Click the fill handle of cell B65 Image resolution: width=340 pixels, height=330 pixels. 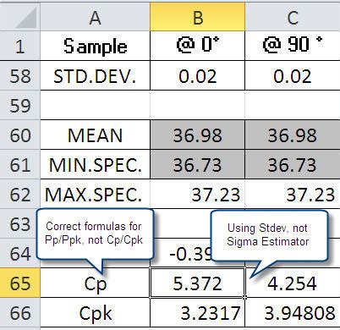point(244,297)
